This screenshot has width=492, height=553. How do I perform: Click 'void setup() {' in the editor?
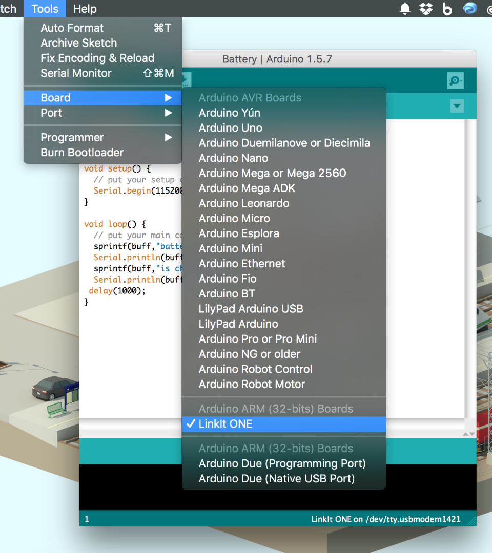tap(117, 168)
